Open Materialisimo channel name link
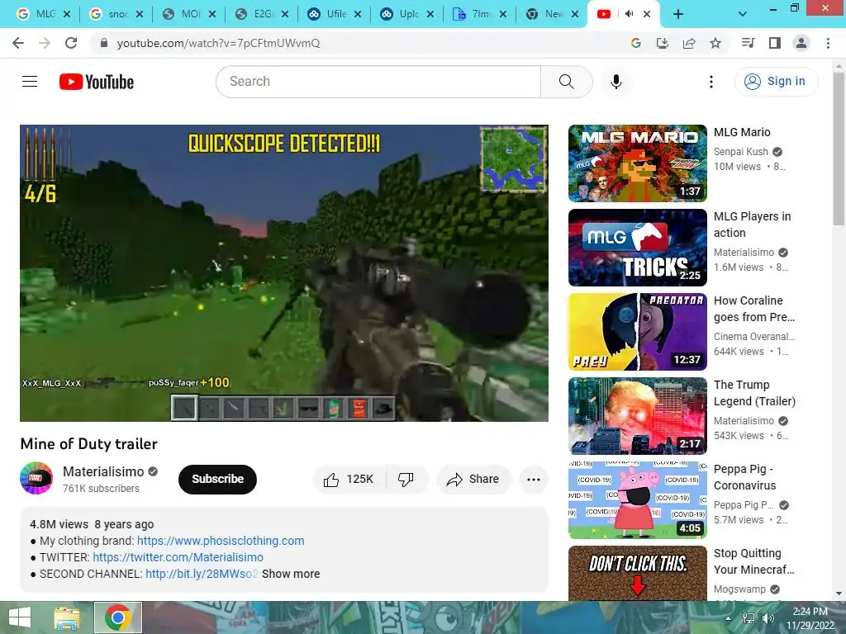846x634 pixels. tap(103, 471)
